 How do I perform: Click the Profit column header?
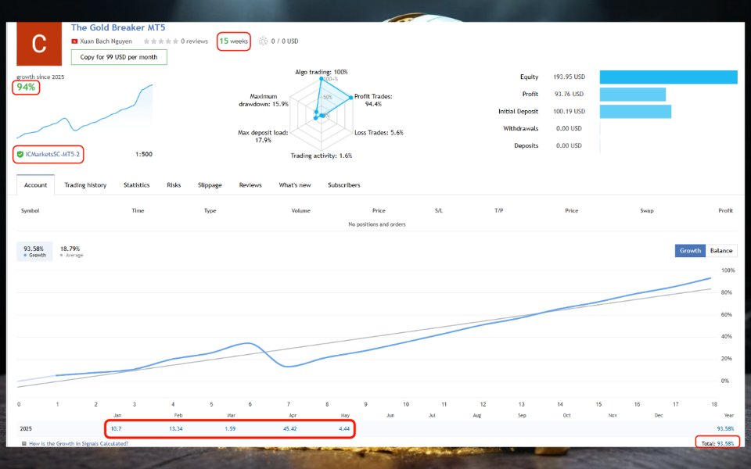pyautogui.click(x=726, y=210)
